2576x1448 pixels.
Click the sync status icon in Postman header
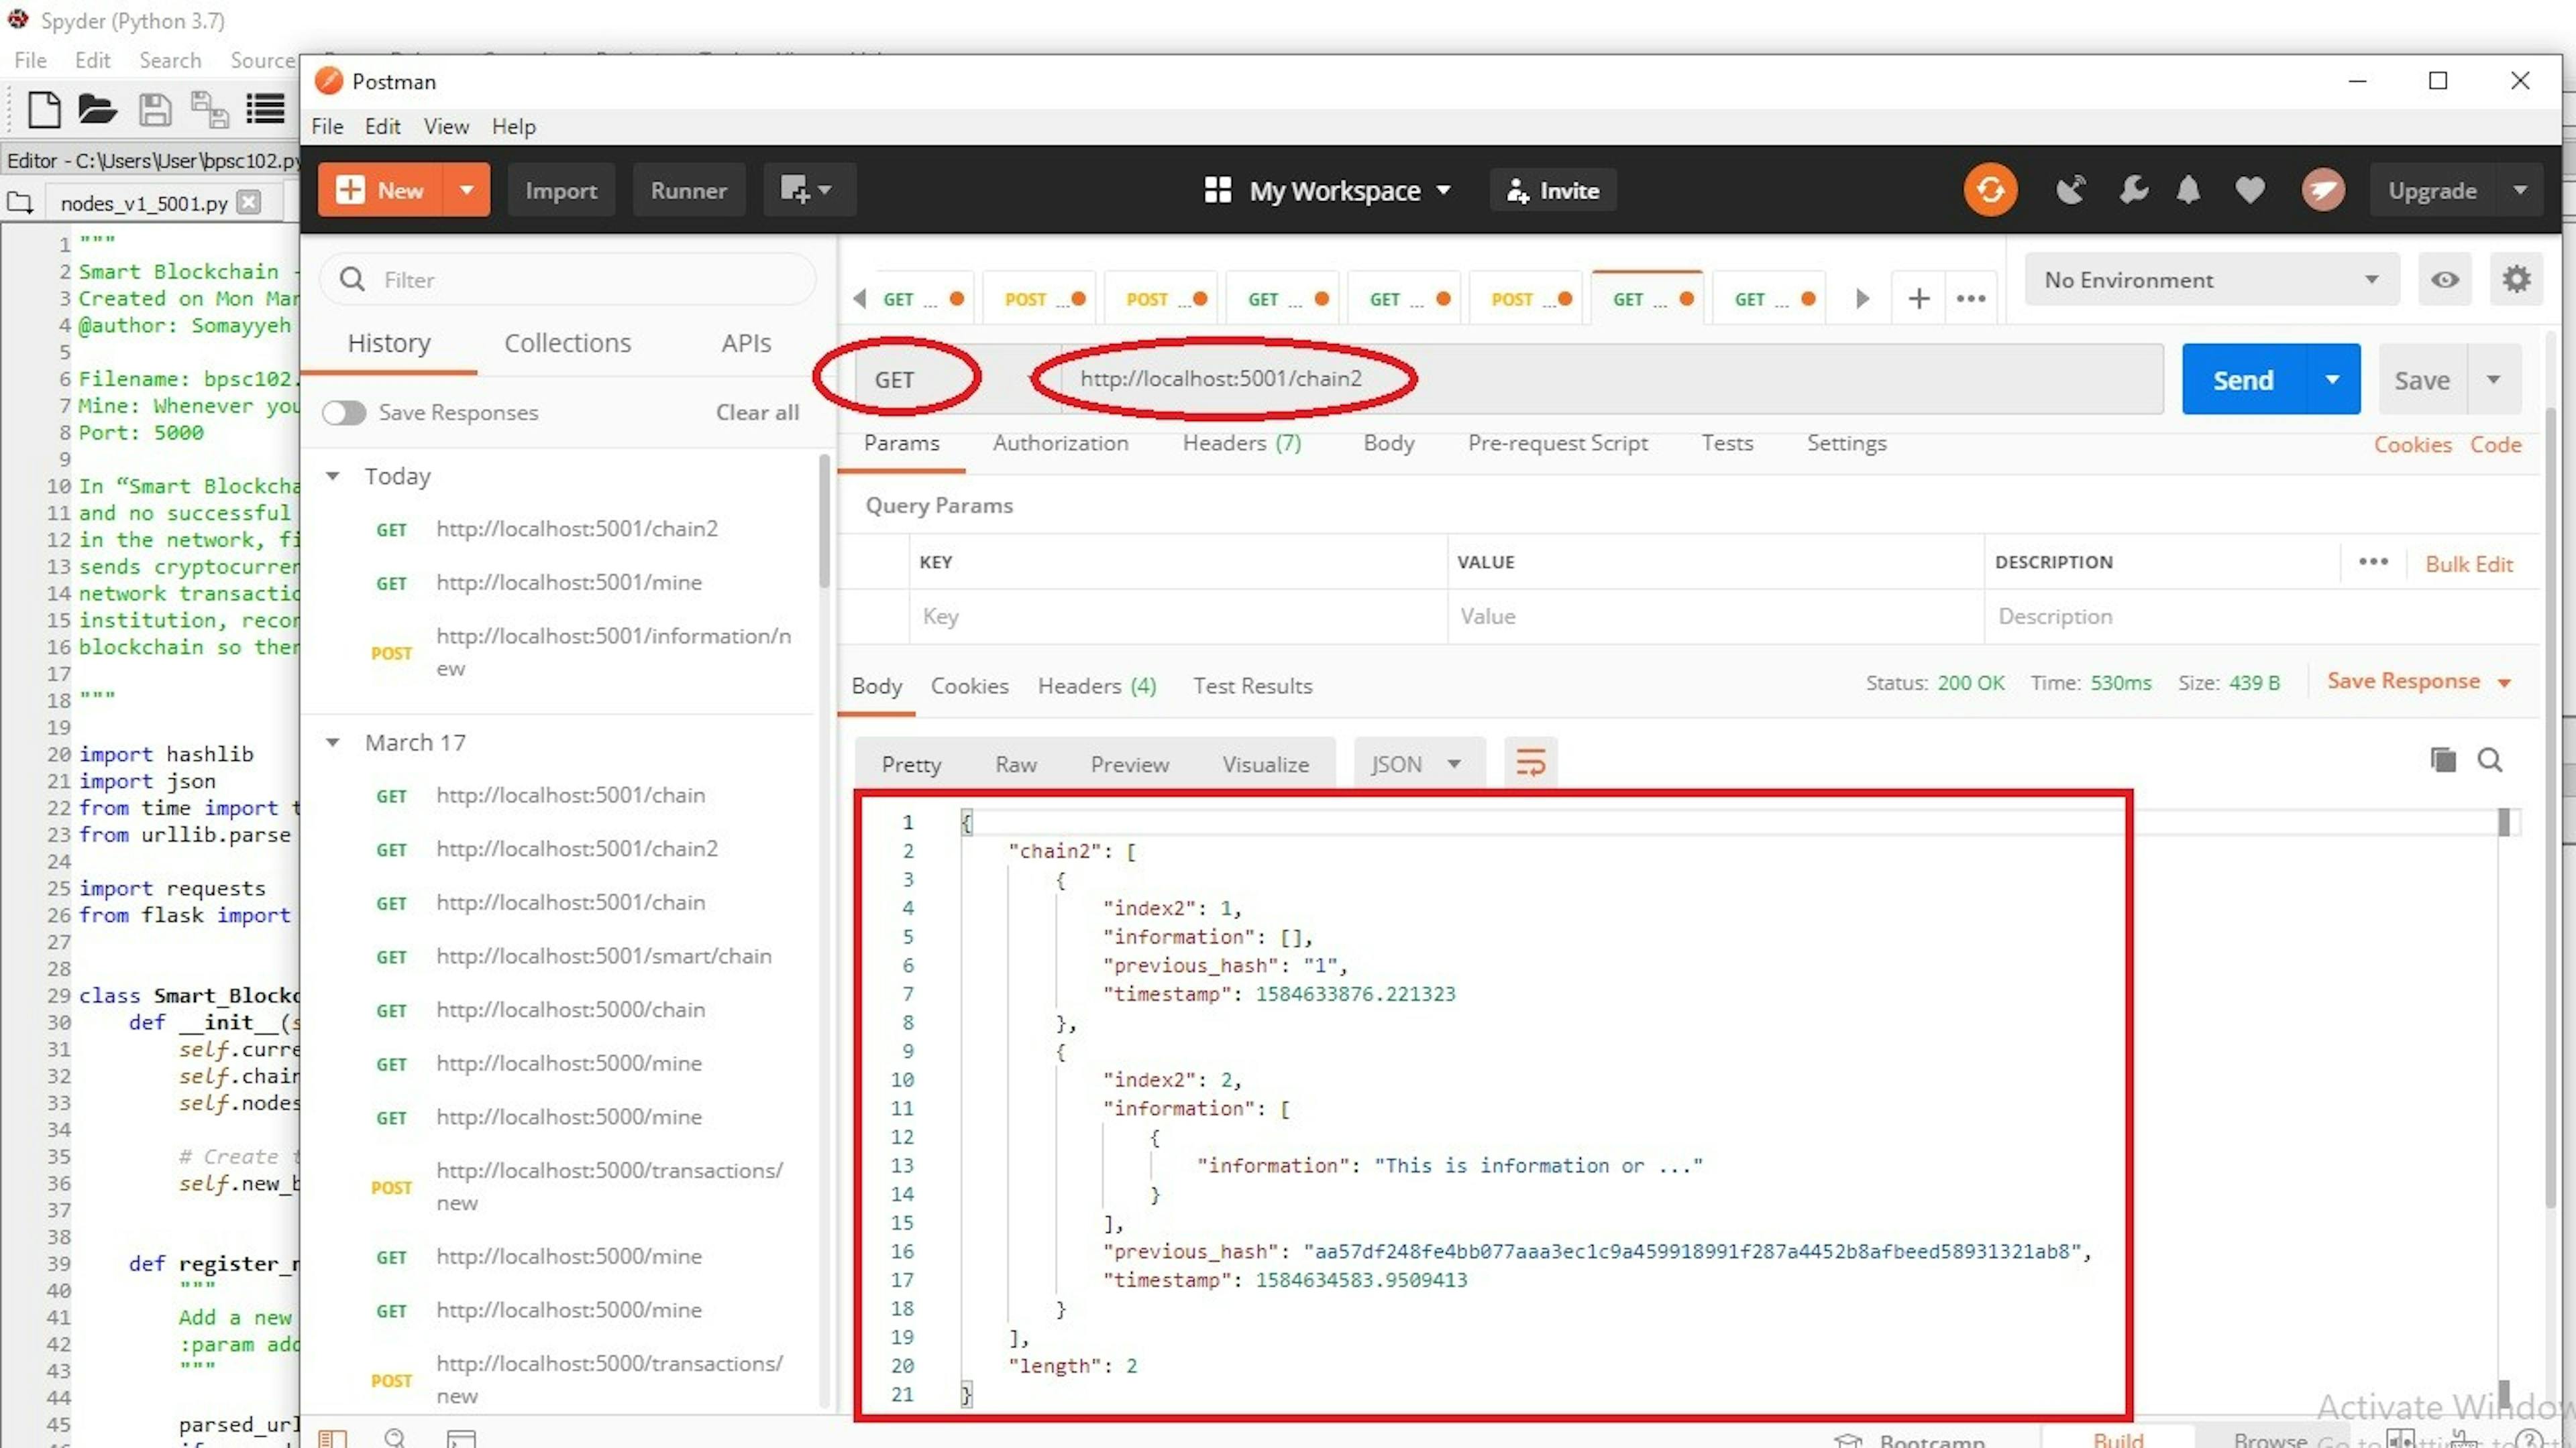1990,190
